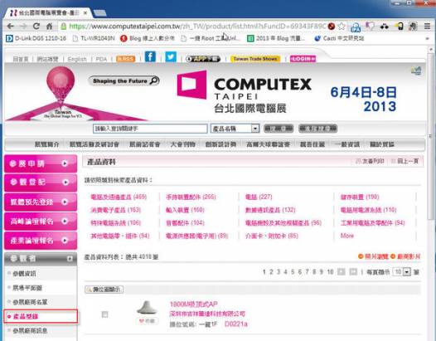Go to browser home icon
This screenshot has height=341, width=436.
coord(50,27)
